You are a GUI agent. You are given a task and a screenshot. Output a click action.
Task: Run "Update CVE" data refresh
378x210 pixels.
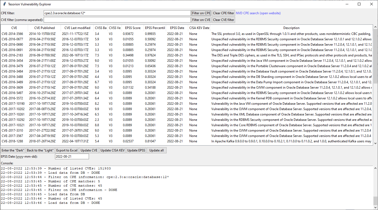89,150
